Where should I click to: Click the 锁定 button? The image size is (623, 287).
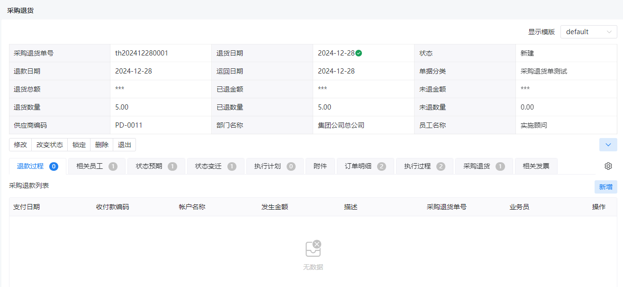tap(79, 145)
